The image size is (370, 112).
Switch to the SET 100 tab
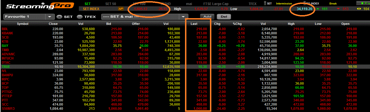[x=139, y=4]
